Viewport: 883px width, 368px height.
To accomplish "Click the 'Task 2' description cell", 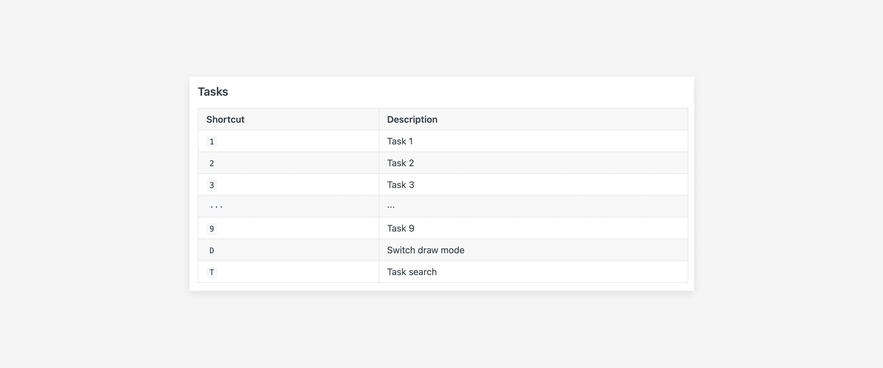I will tap(533, 163).
